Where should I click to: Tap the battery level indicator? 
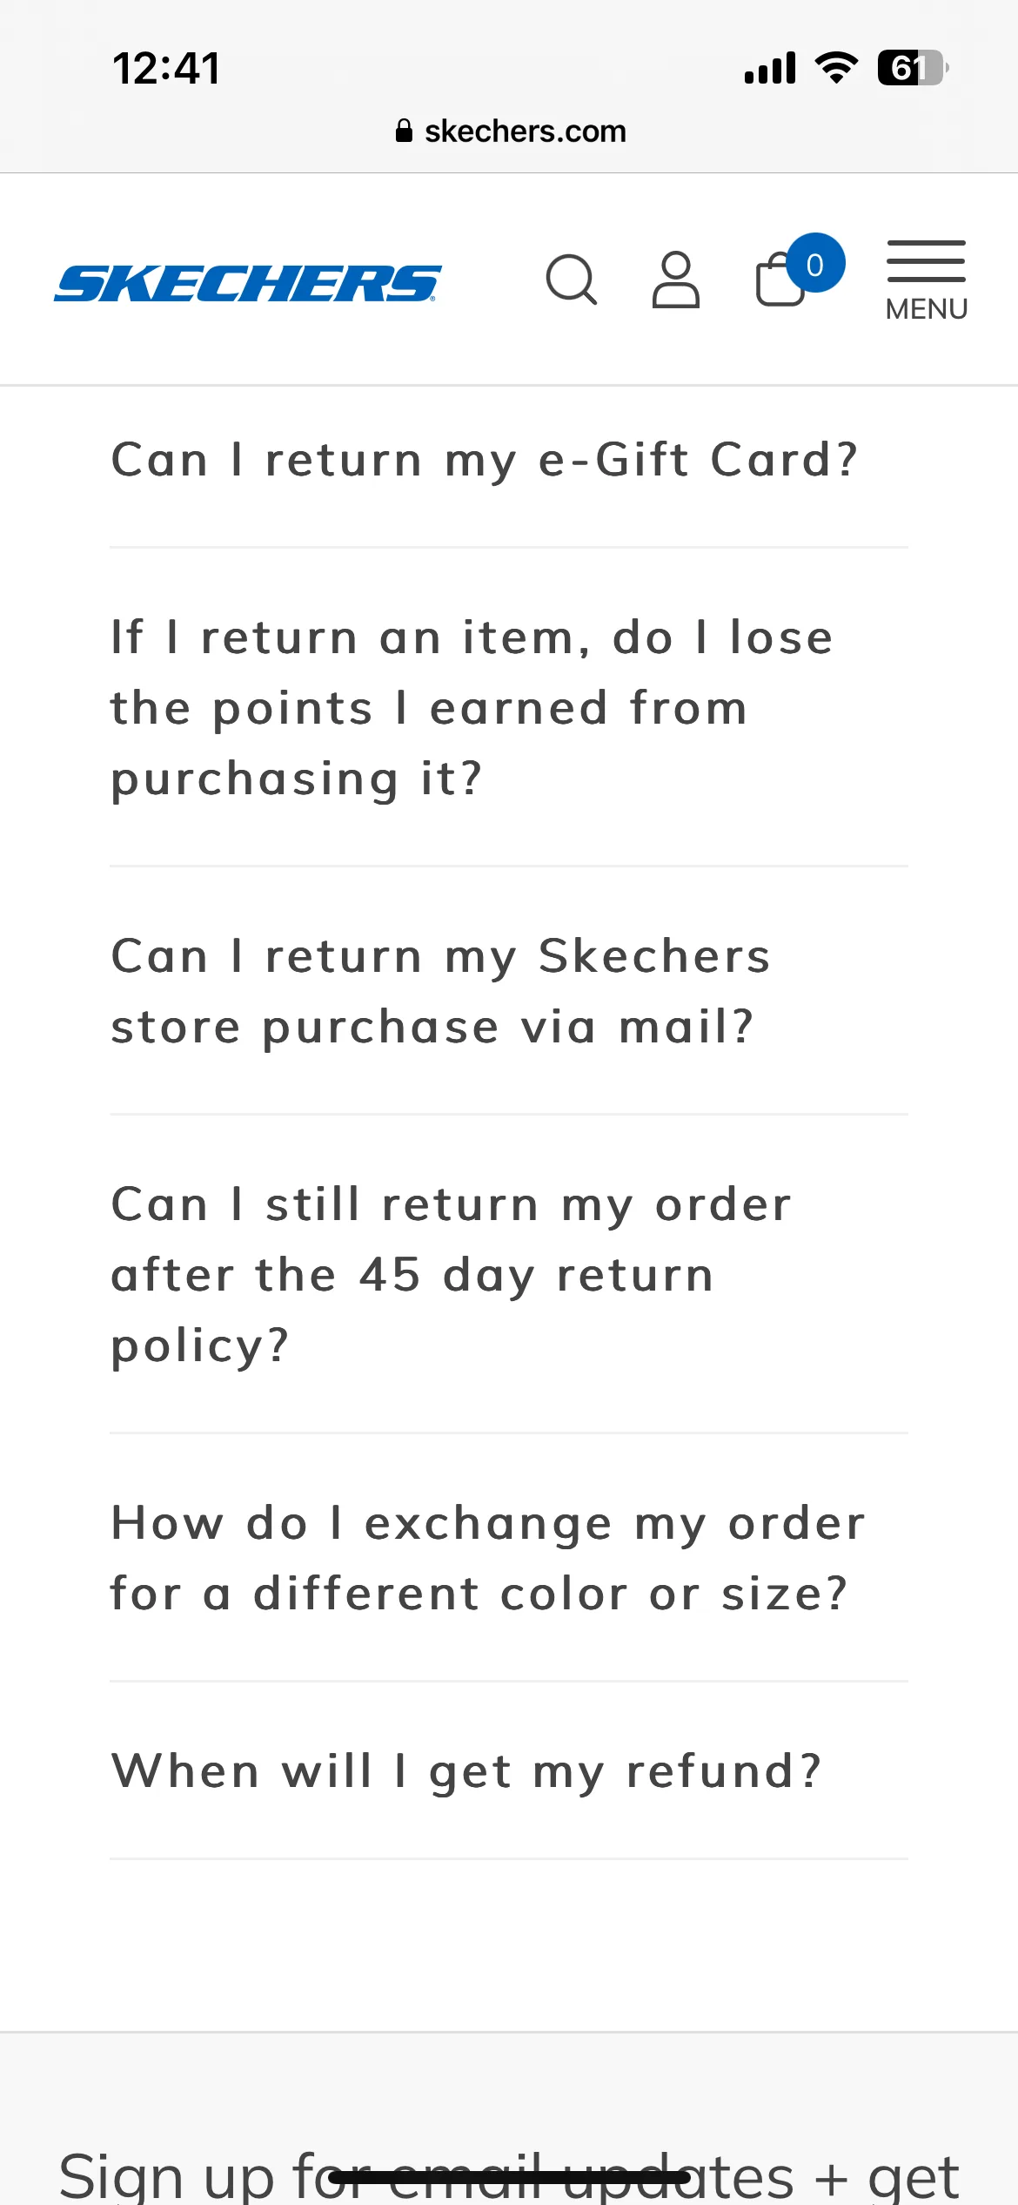coord(913,68)
